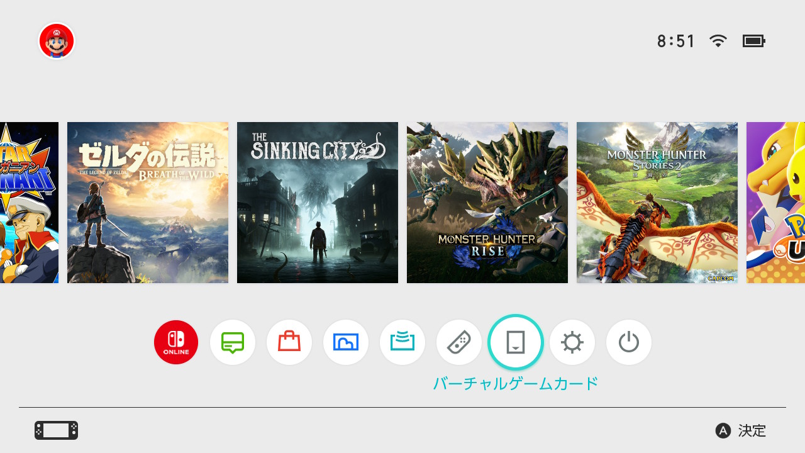
Task: Launch The Legend of Zelda Breath of the Wild
Action: [x=148, y=203]
